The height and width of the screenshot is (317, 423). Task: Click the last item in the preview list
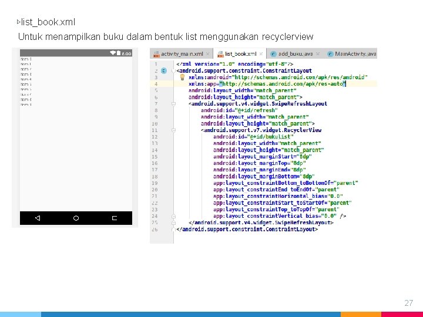pos(26,104)
